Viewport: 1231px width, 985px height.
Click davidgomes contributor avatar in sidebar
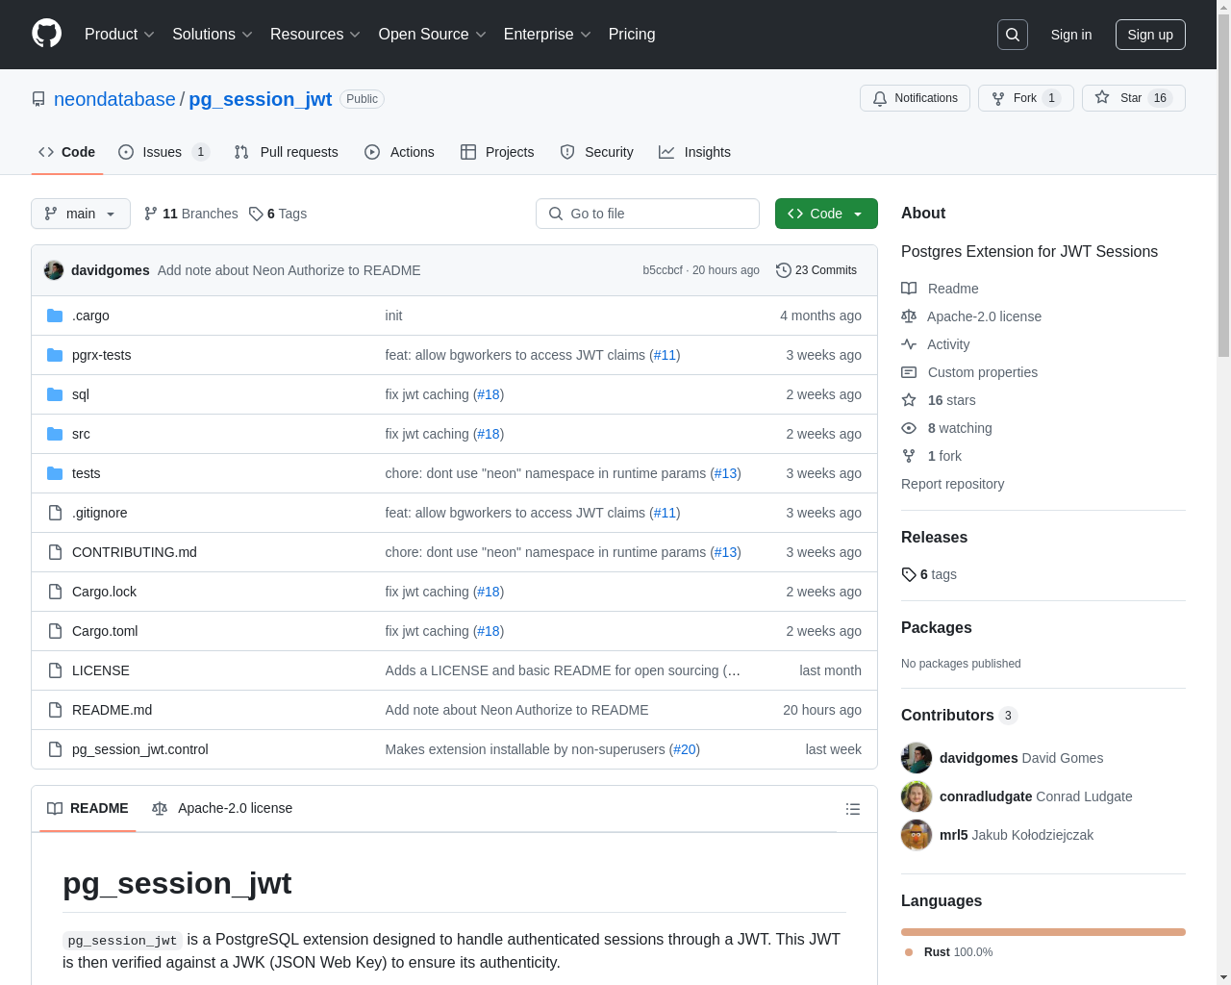click(917, 758)
